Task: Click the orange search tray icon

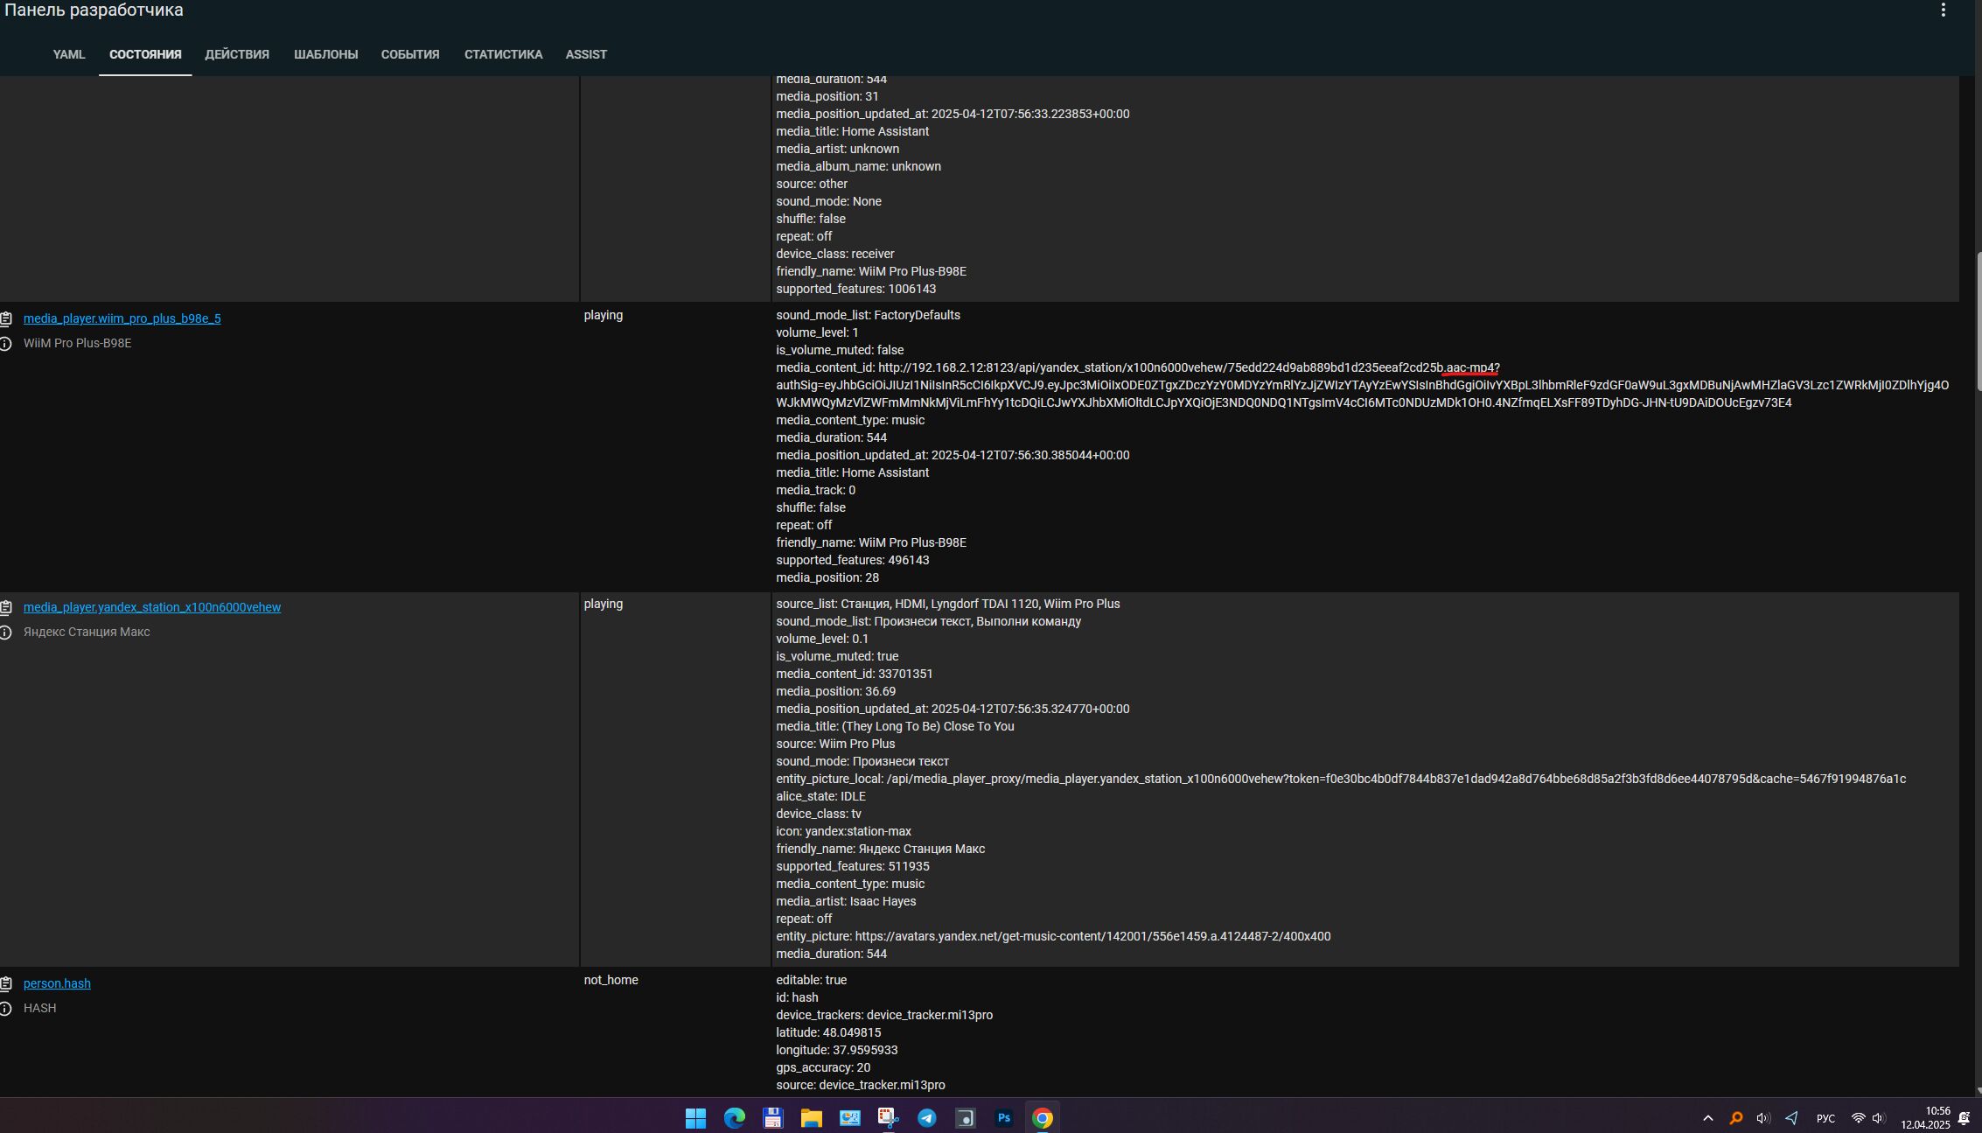Action: (1735, 1118)
